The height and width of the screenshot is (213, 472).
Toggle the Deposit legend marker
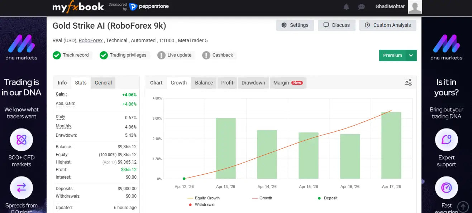328,198
